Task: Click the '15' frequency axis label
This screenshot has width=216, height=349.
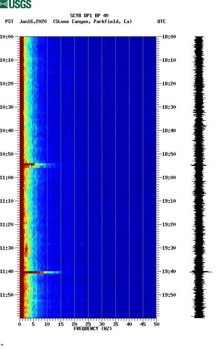Action: click(x=61, y=324)
